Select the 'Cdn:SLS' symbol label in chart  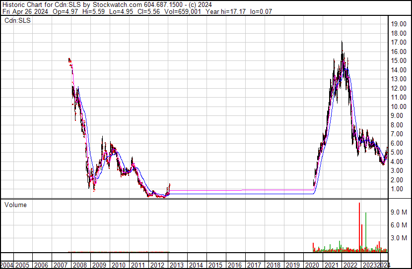point(17,20)
